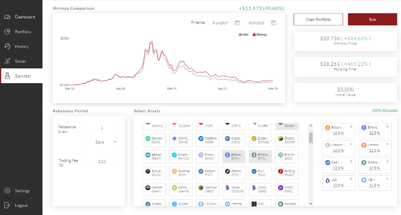Open the Social section
Image resolution: width=401 pixels, height=215 pixels.
[21, 61]
